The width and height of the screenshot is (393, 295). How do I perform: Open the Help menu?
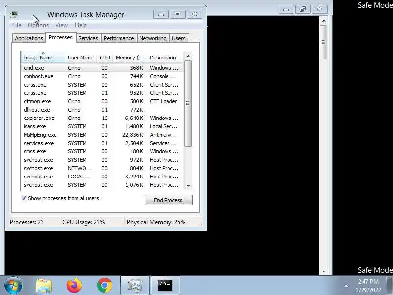pyautogui.click(x=81, y=25)
